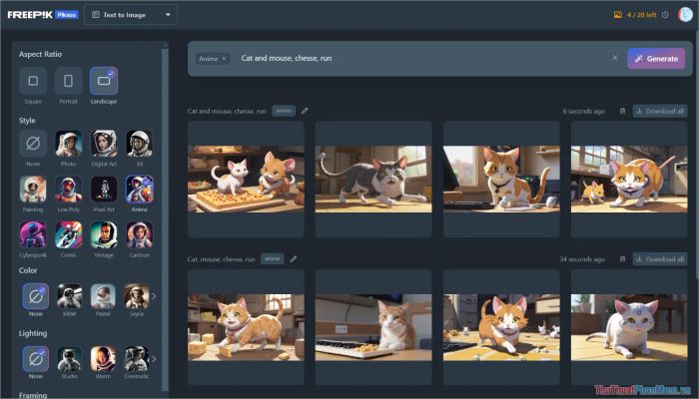Choose the Cyberpunk style icon

point(33,234)
